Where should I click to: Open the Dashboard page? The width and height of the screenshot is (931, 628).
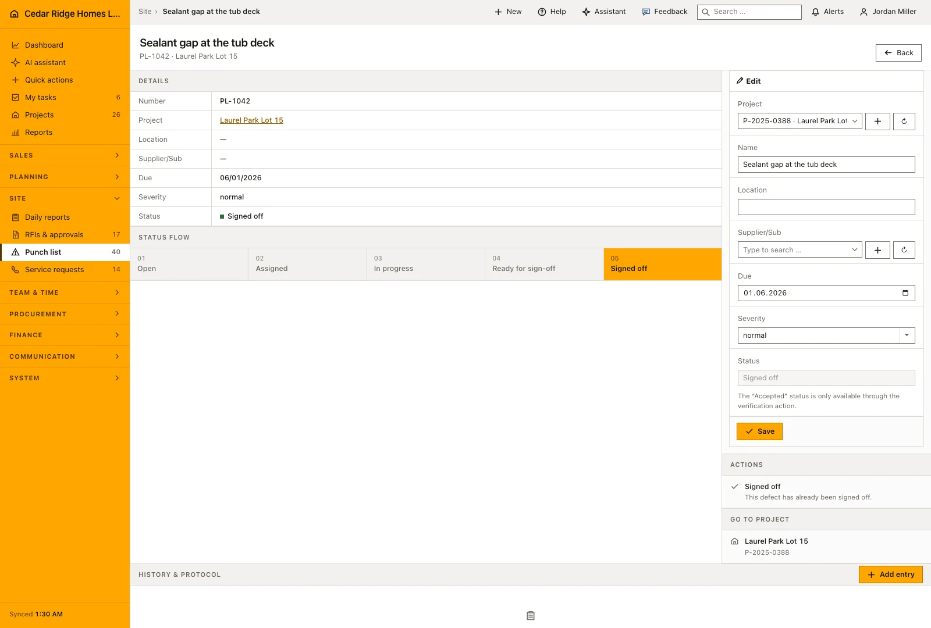[x=65, y=45]
